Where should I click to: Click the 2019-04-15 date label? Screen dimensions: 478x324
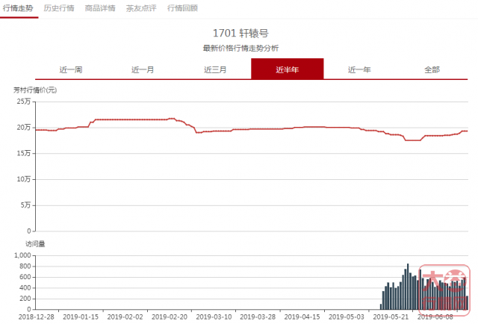(x=302, y=317)
